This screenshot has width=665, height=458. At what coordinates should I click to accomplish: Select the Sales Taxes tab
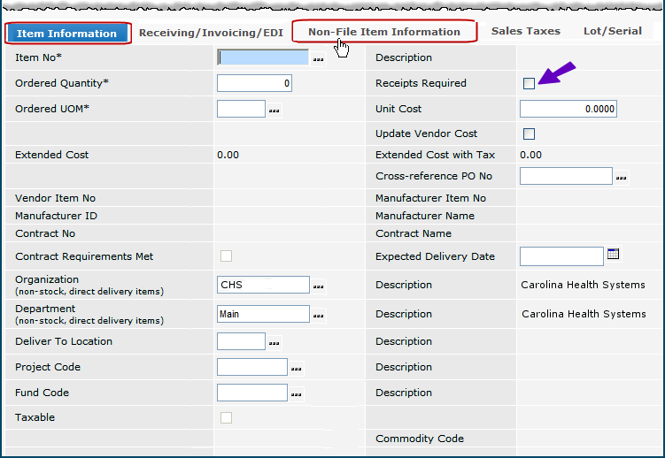coord(525,31)
